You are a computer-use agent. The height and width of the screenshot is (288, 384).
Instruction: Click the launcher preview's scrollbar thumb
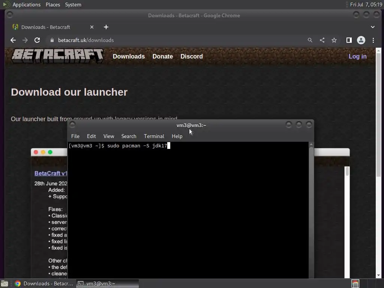pos(347,171)
